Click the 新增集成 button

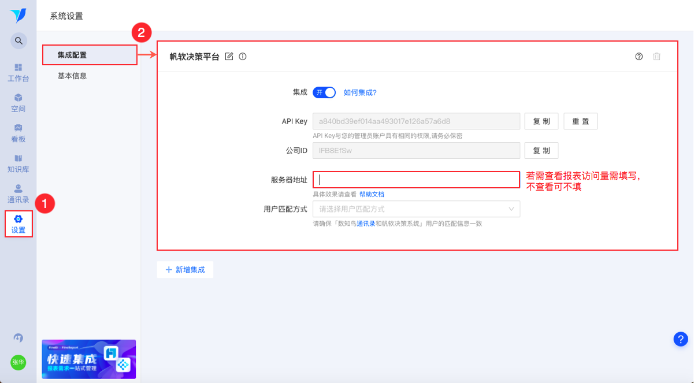click(x=185, y=270)
